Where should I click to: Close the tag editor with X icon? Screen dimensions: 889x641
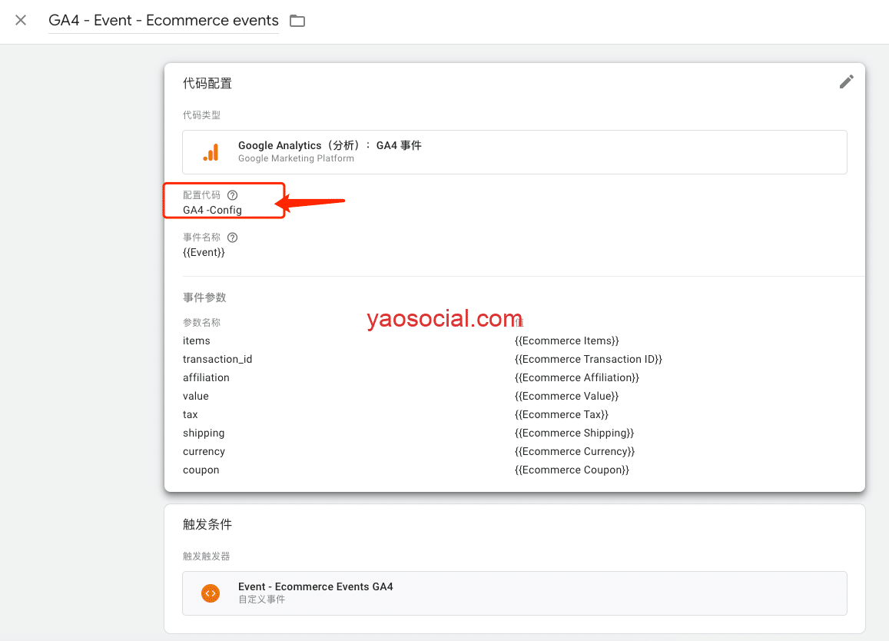click(x=21, y=21)
